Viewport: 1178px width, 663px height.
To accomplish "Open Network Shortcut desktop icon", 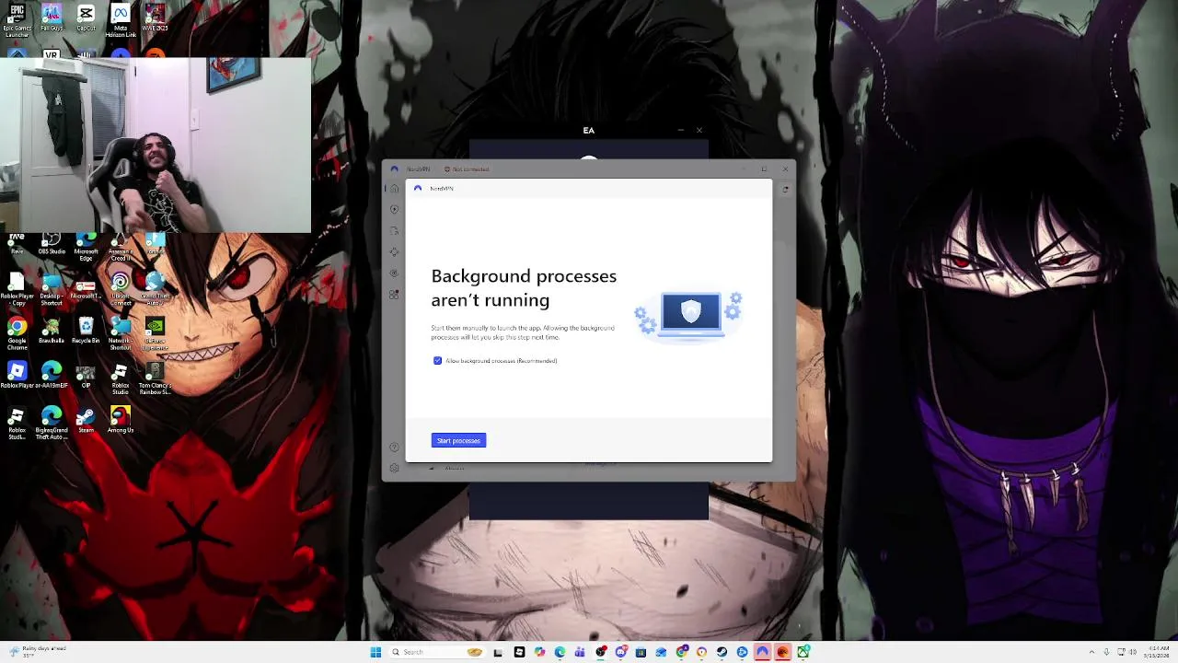I will pos(121,334).
